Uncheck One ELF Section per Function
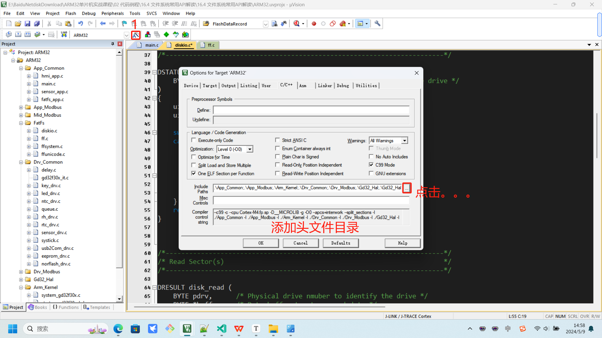This screenshot has height=338, width=602. click(x=194, y=173)
